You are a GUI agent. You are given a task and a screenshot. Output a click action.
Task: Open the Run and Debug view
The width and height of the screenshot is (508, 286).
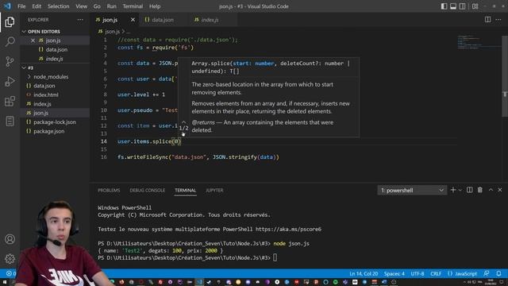click(10, 81)
